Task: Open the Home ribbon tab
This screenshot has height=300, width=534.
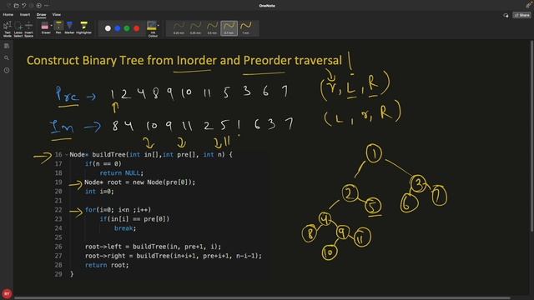Action: click(x=8, y=15)
